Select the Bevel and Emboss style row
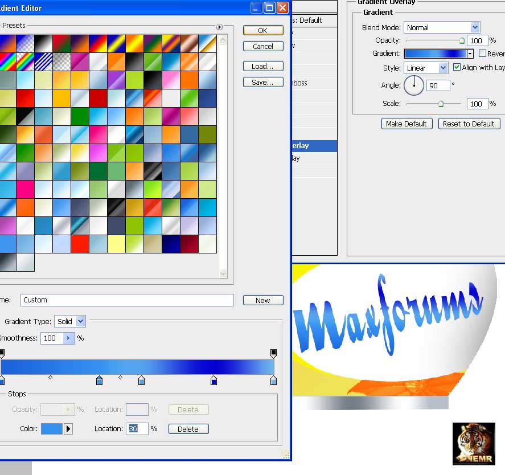Image resolution: width=505 pixels, height=475 pixels. 314,83
